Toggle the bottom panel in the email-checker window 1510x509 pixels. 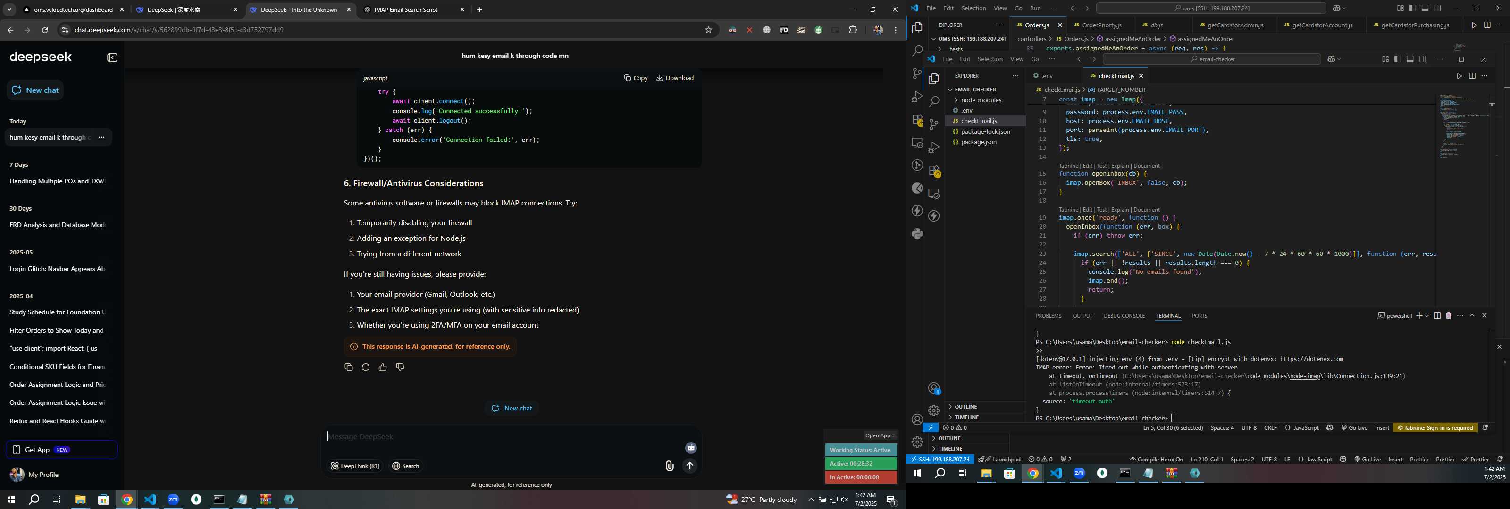1410,59
